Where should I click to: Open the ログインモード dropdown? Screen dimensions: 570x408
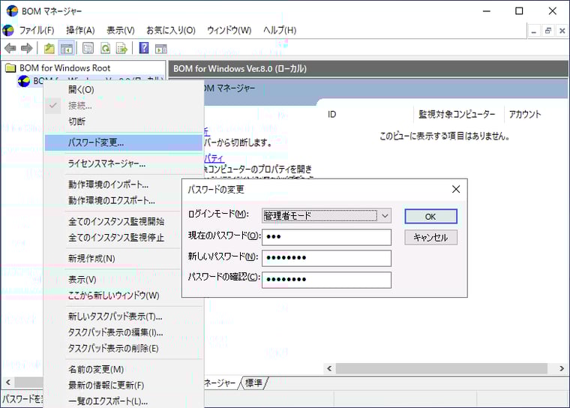pos(326,216)
